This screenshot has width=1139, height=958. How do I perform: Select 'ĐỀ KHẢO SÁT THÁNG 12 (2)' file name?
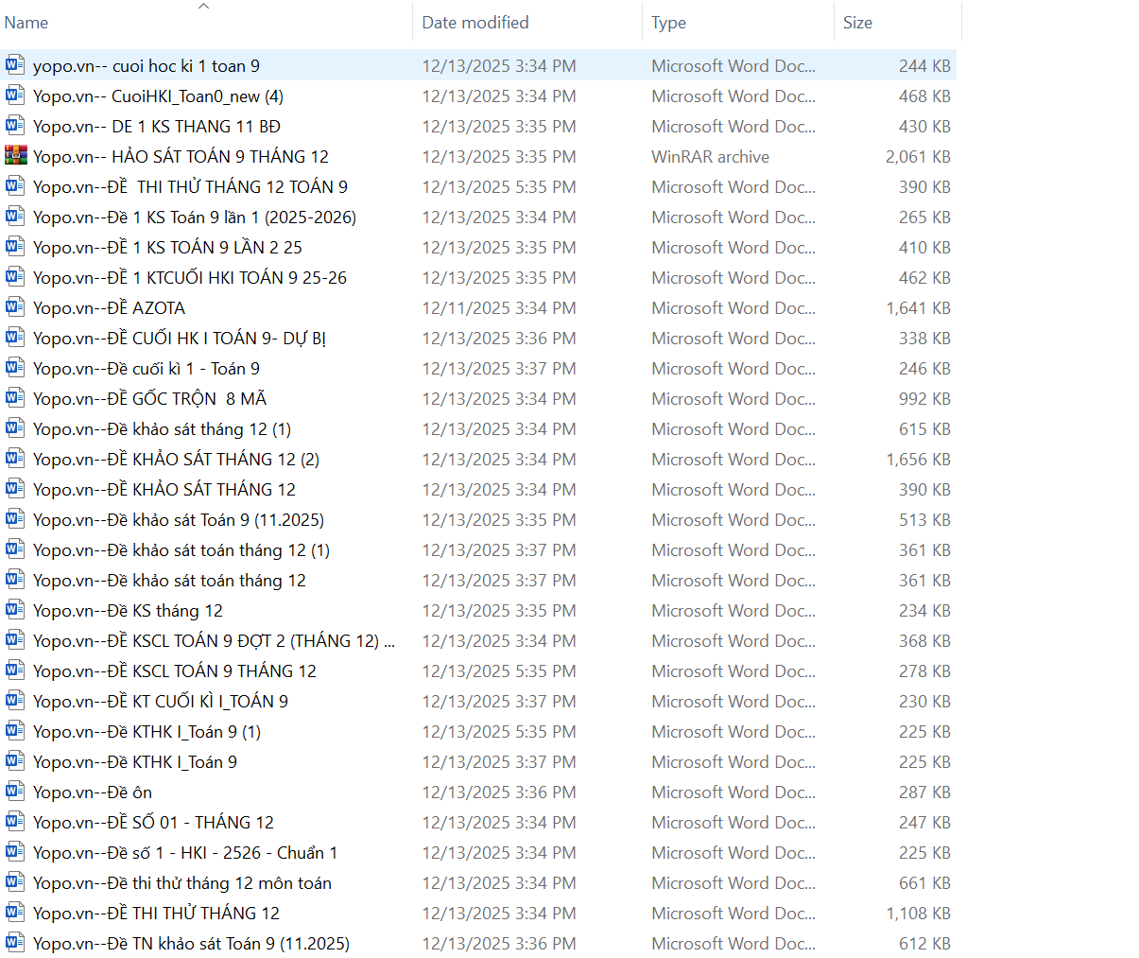tap(176, 460)
